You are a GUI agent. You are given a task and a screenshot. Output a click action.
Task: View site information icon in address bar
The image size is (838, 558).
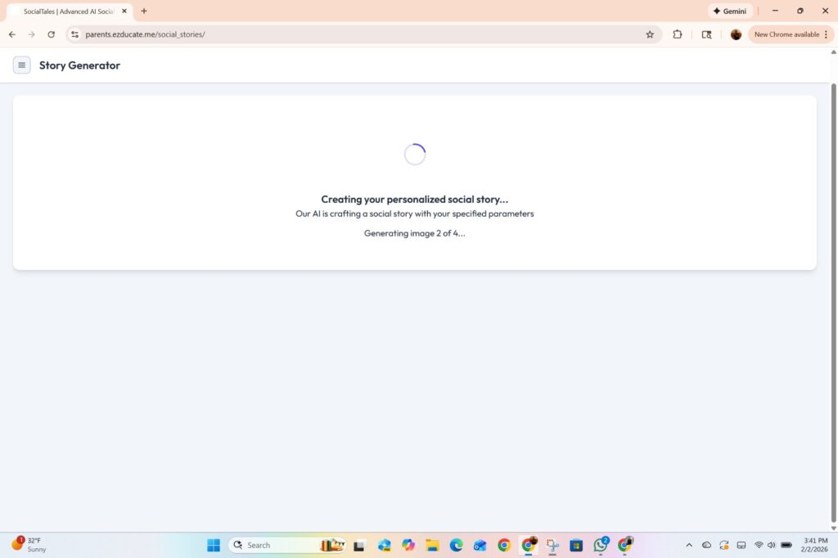click(74, 34)
